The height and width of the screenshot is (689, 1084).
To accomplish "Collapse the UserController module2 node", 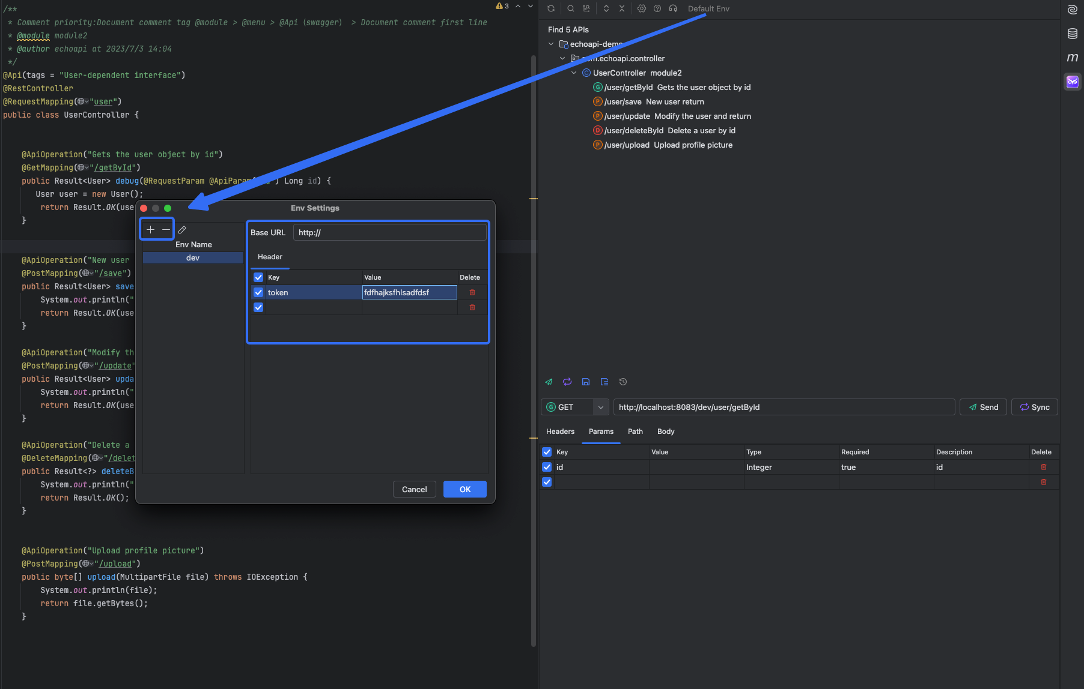I will pyautogui.click(x=574, y=73).
